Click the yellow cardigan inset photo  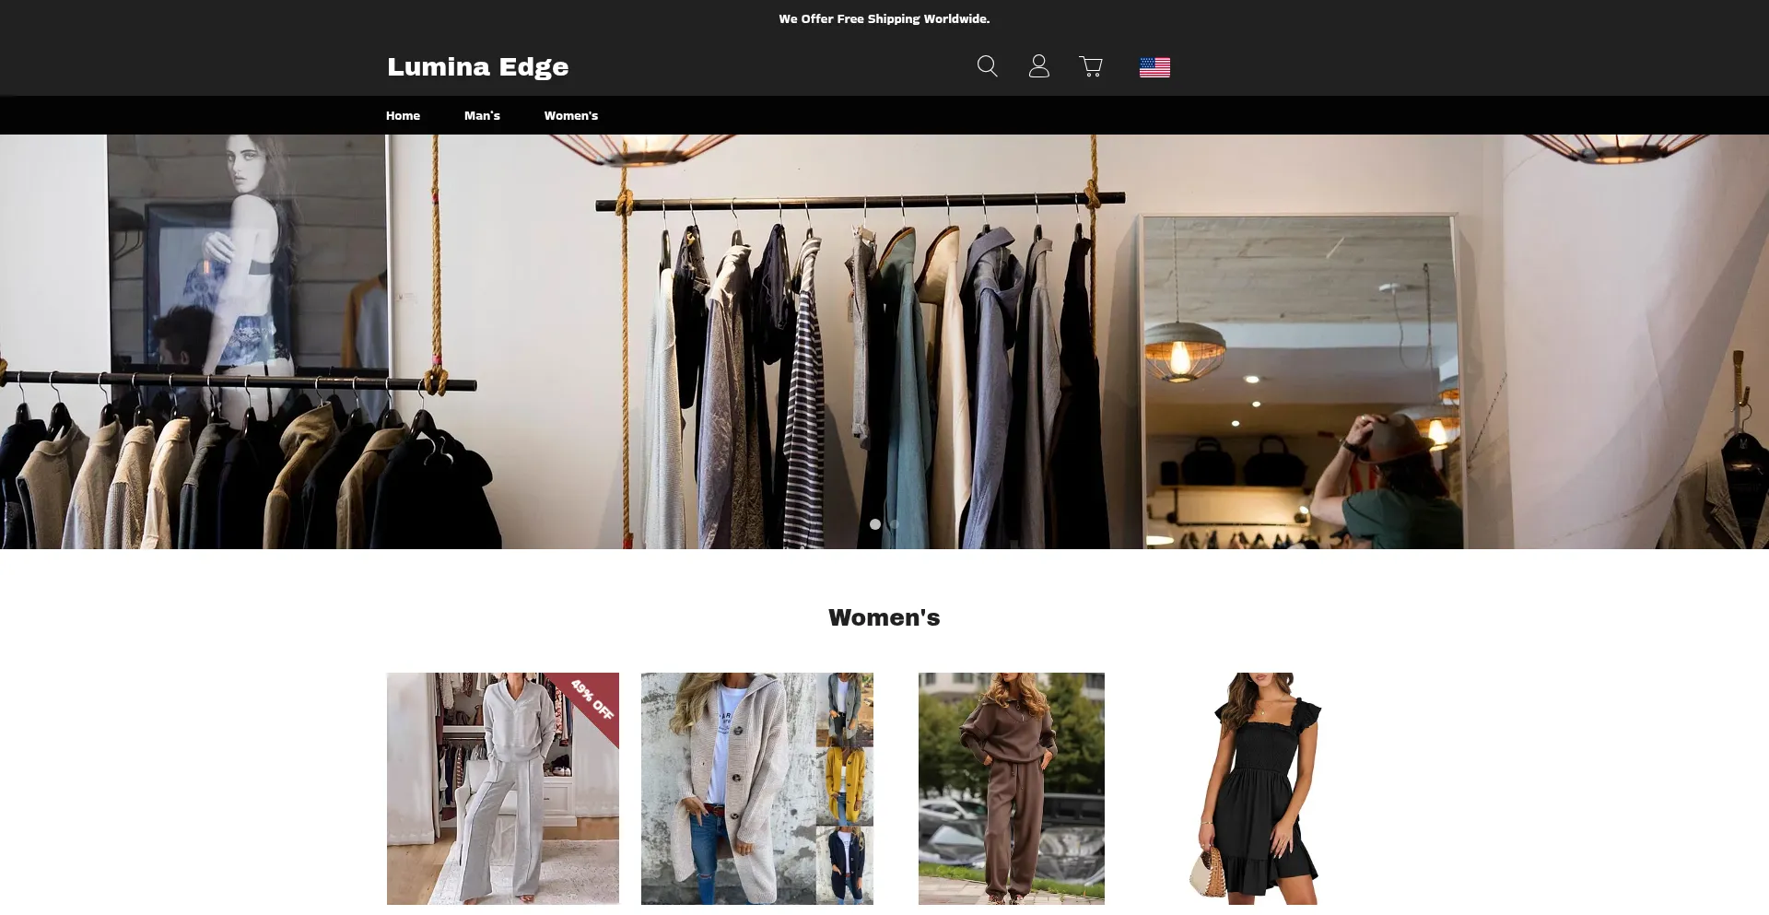pos(844,786)
